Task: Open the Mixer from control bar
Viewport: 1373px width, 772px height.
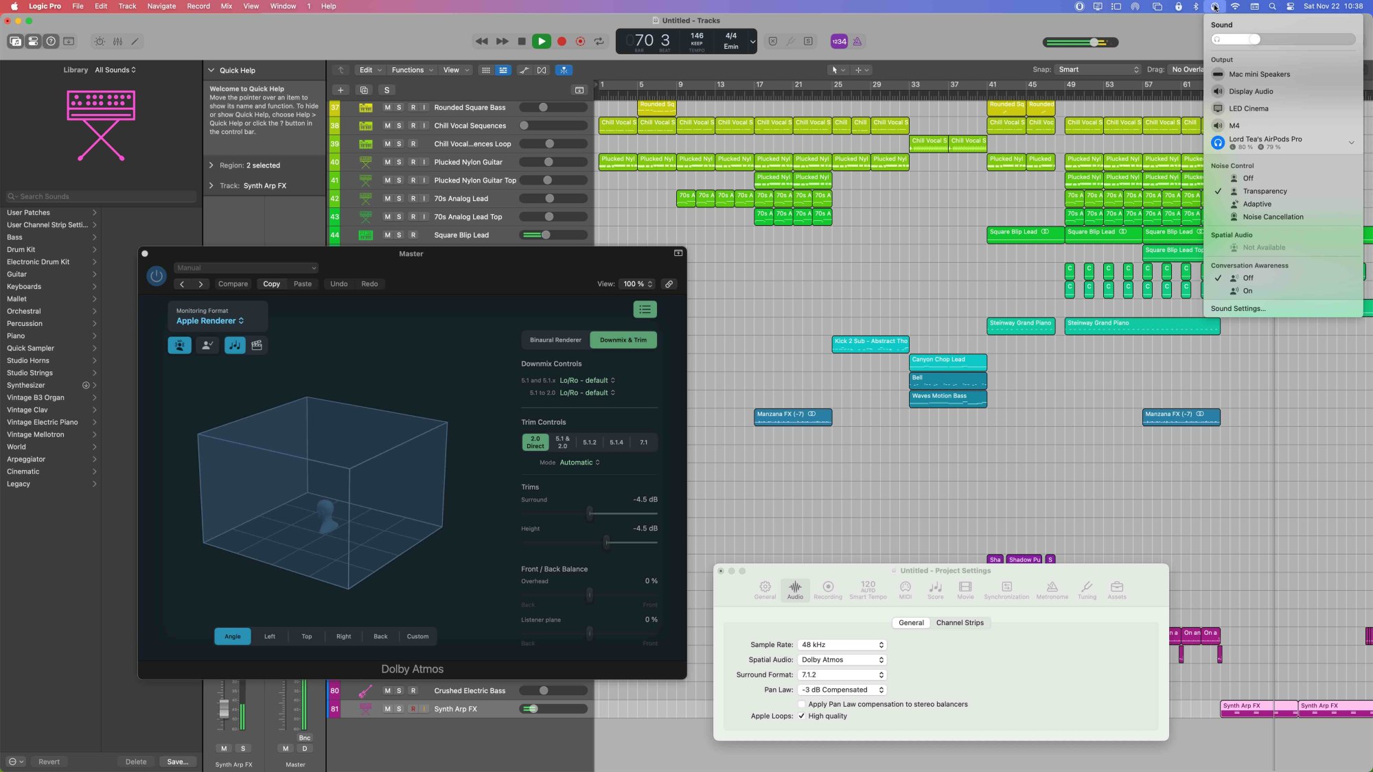Action: pyautogui.click(x=117, y=41)
